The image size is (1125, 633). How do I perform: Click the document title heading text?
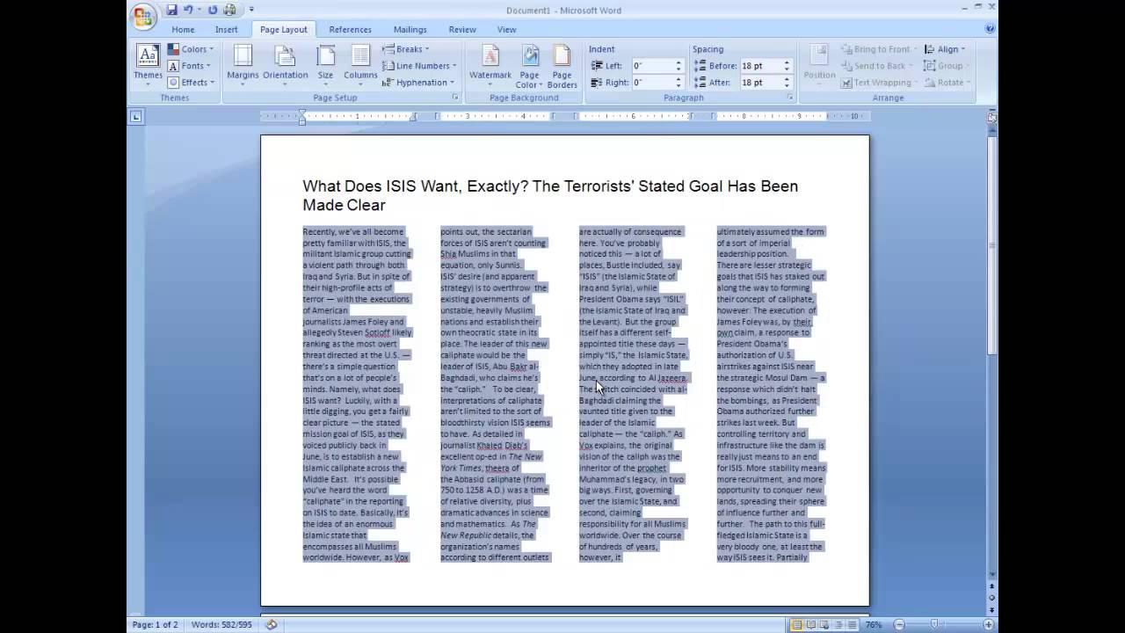point(550,195)
